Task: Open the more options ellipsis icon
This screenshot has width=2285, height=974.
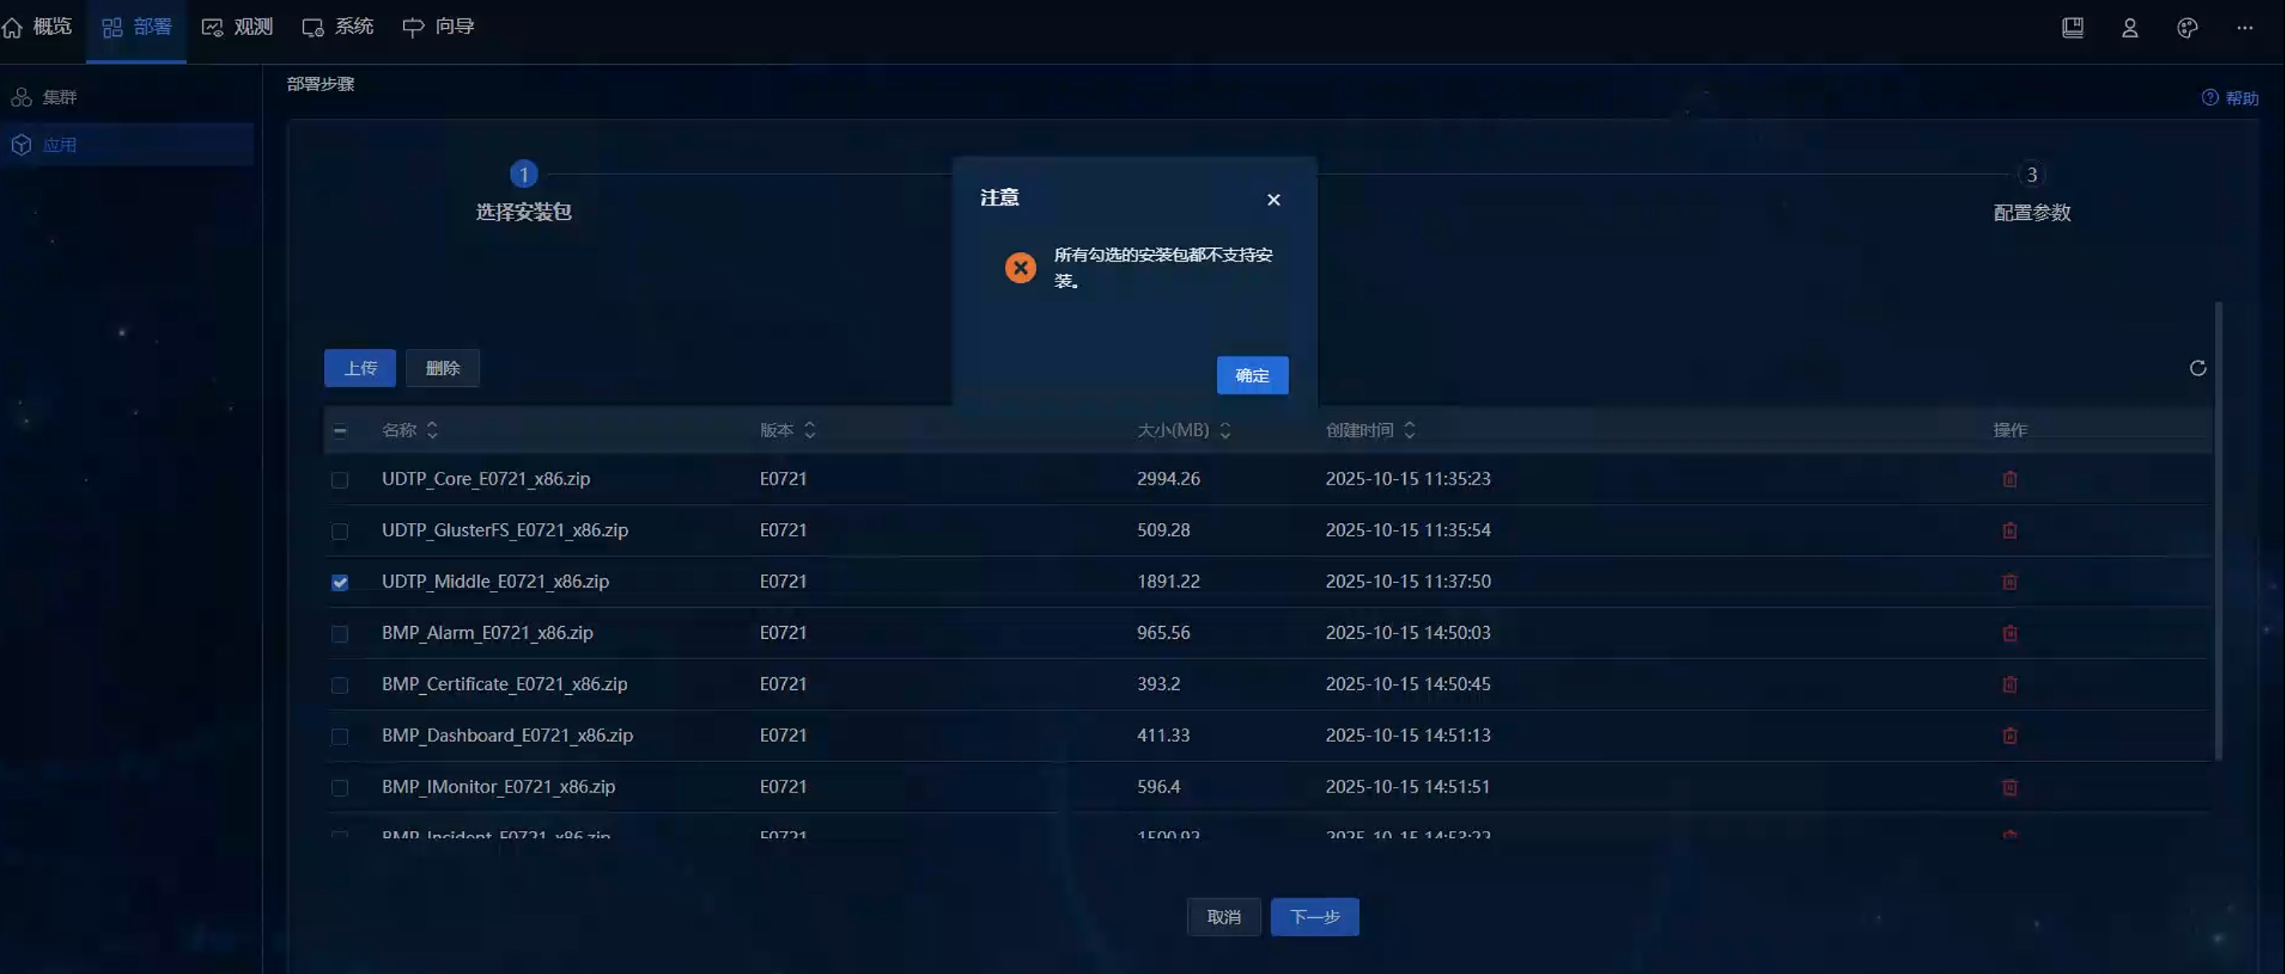Action: [2244, 28]
